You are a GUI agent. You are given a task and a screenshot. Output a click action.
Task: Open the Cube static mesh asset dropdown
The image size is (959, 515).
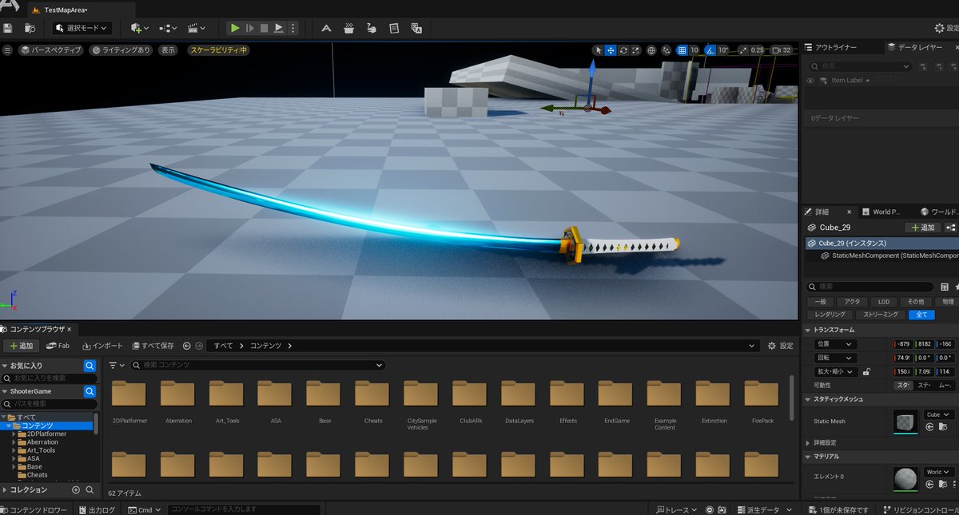click(938, 414)
